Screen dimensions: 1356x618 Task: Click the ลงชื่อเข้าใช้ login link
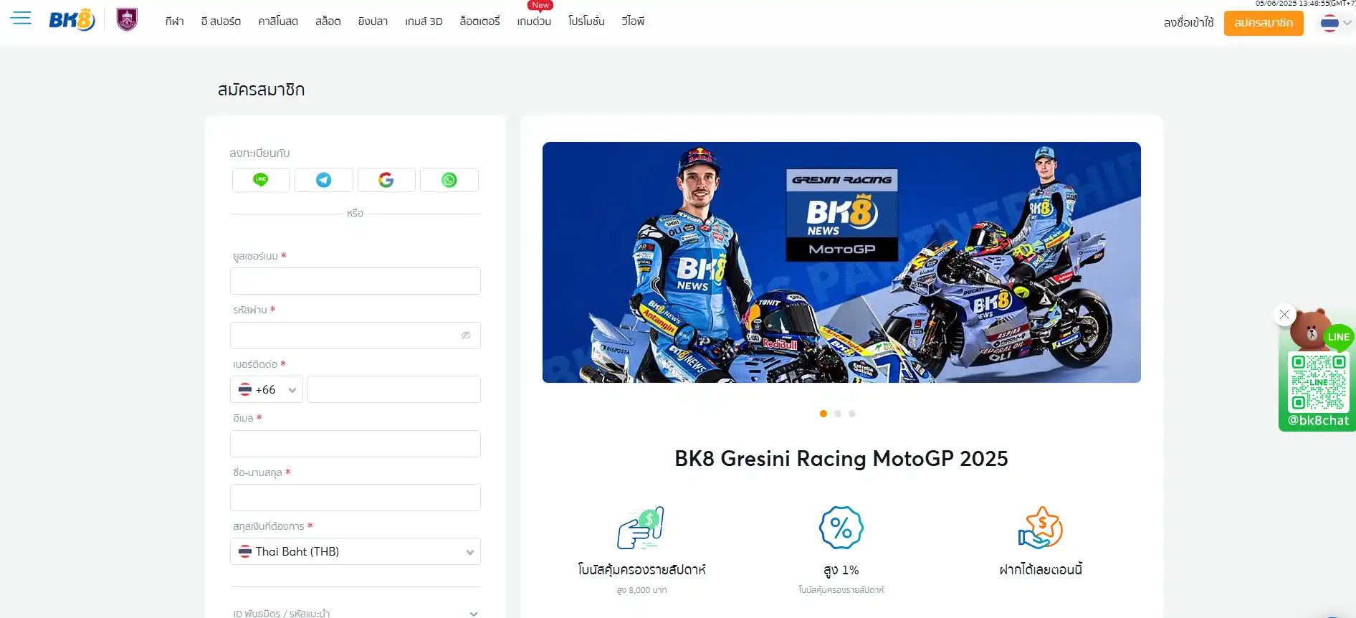(x=1188, y=23)
